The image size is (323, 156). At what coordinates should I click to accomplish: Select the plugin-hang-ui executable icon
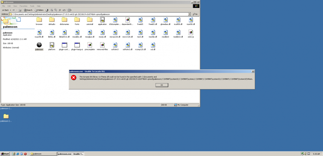(77, 45)
